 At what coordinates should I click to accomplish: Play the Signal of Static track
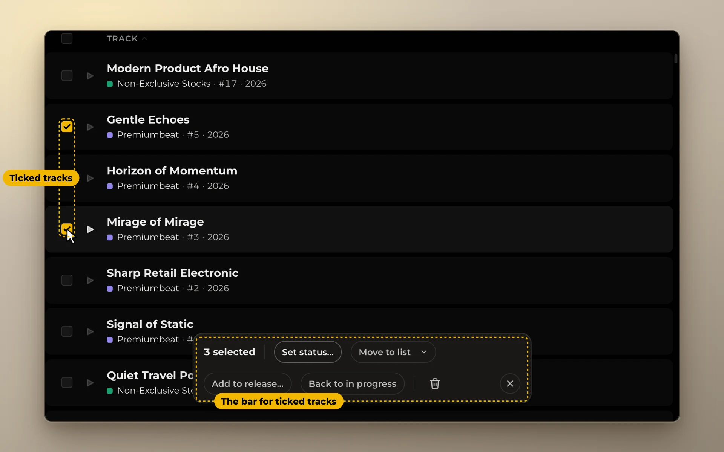click(90, 331)
